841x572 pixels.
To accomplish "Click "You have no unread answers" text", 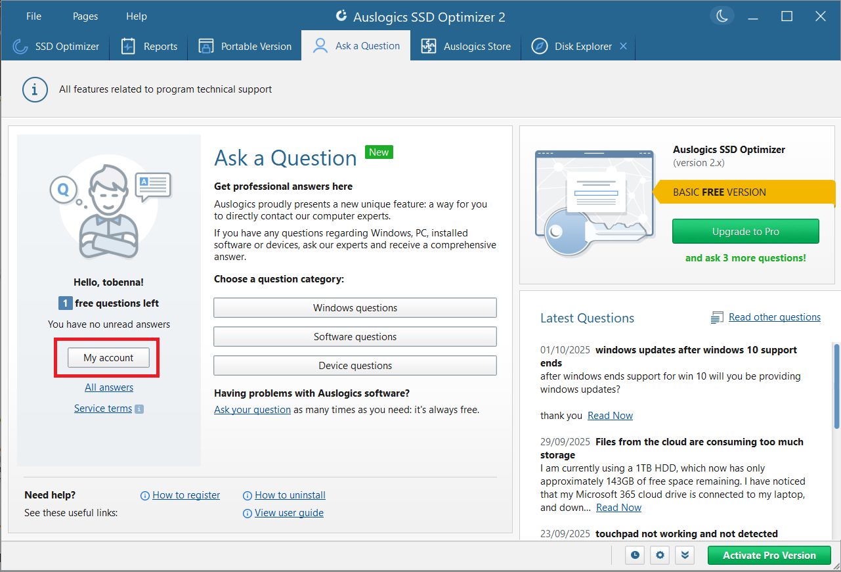I will point(109,324).
